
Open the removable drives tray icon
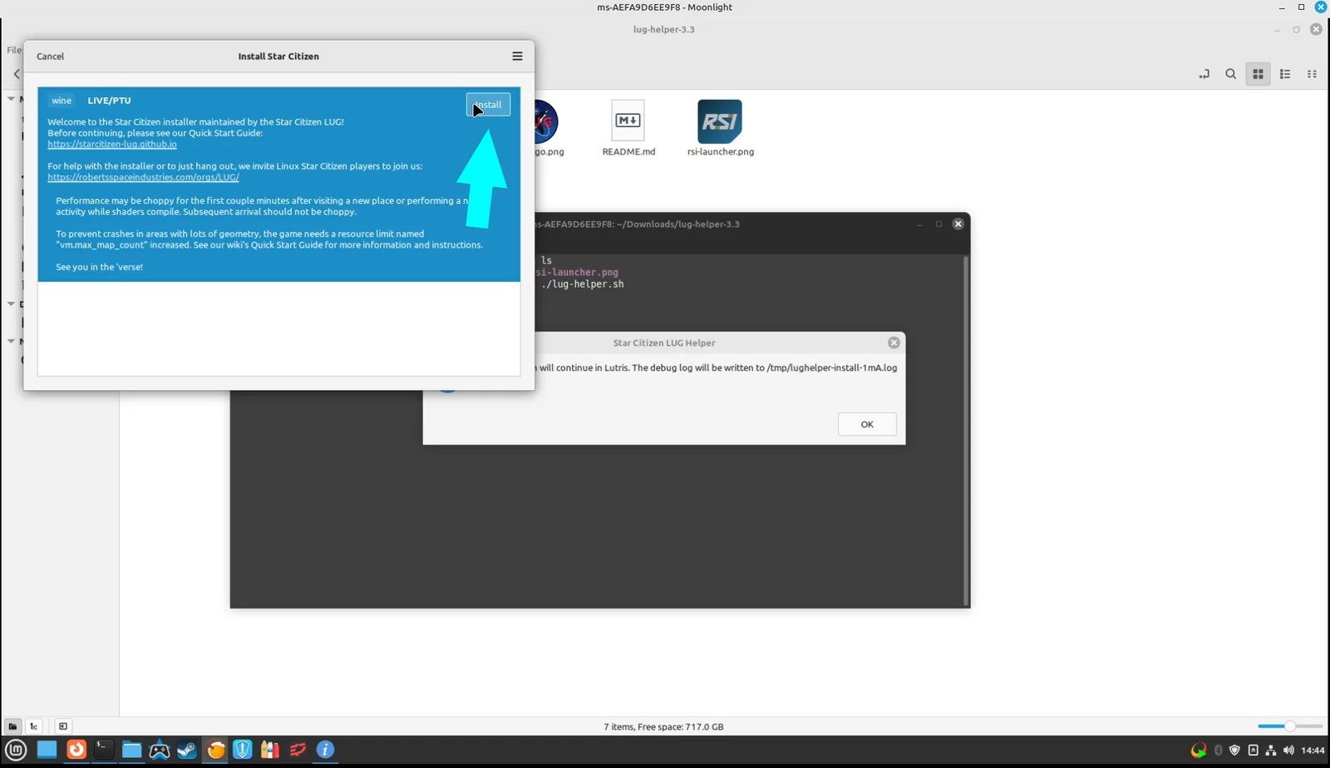1254,751
